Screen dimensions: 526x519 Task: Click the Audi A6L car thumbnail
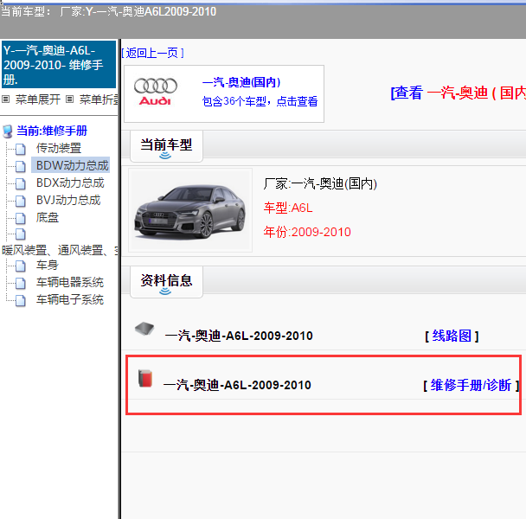click(190, 210)
